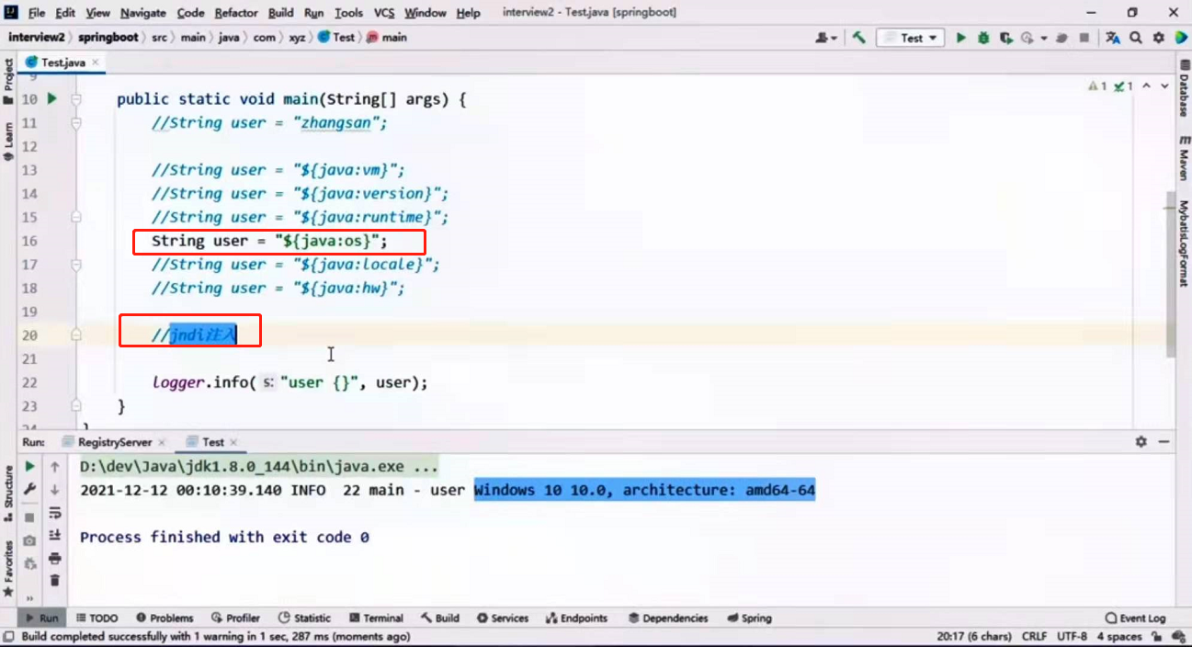This screenshot has width=1192, height=647.
Task: Open the Terminal tool window tab
Action: (375, 618)
